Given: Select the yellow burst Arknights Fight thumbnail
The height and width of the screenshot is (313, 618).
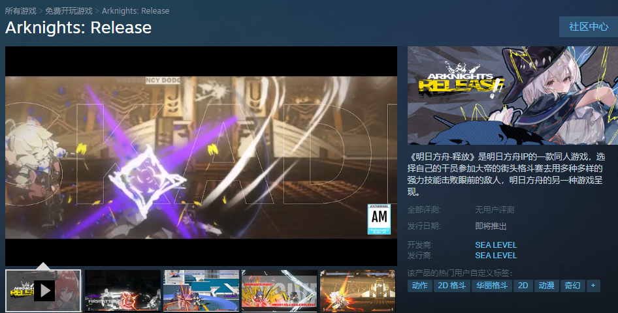Looking at the screenshot, I should (x=280, y=291).
